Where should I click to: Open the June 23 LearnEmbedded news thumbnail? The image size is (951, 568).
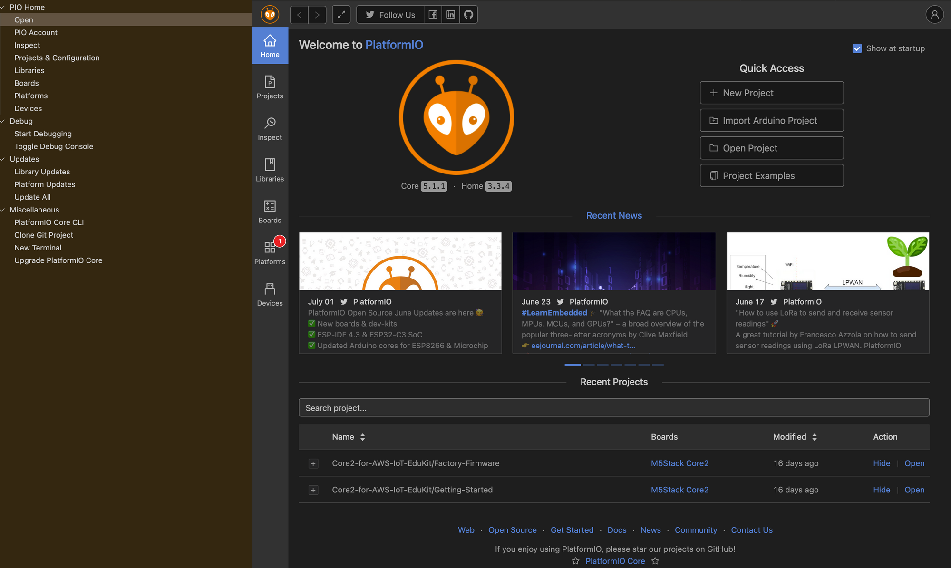click(614, 261)
